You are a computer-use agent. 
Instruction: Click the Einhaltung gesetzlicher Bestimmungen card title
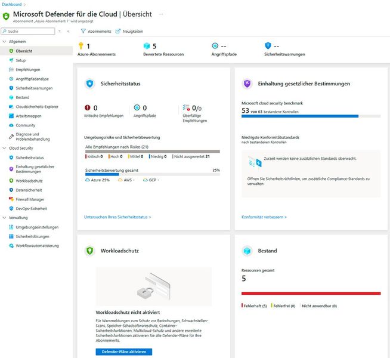(x=304, y=84)
